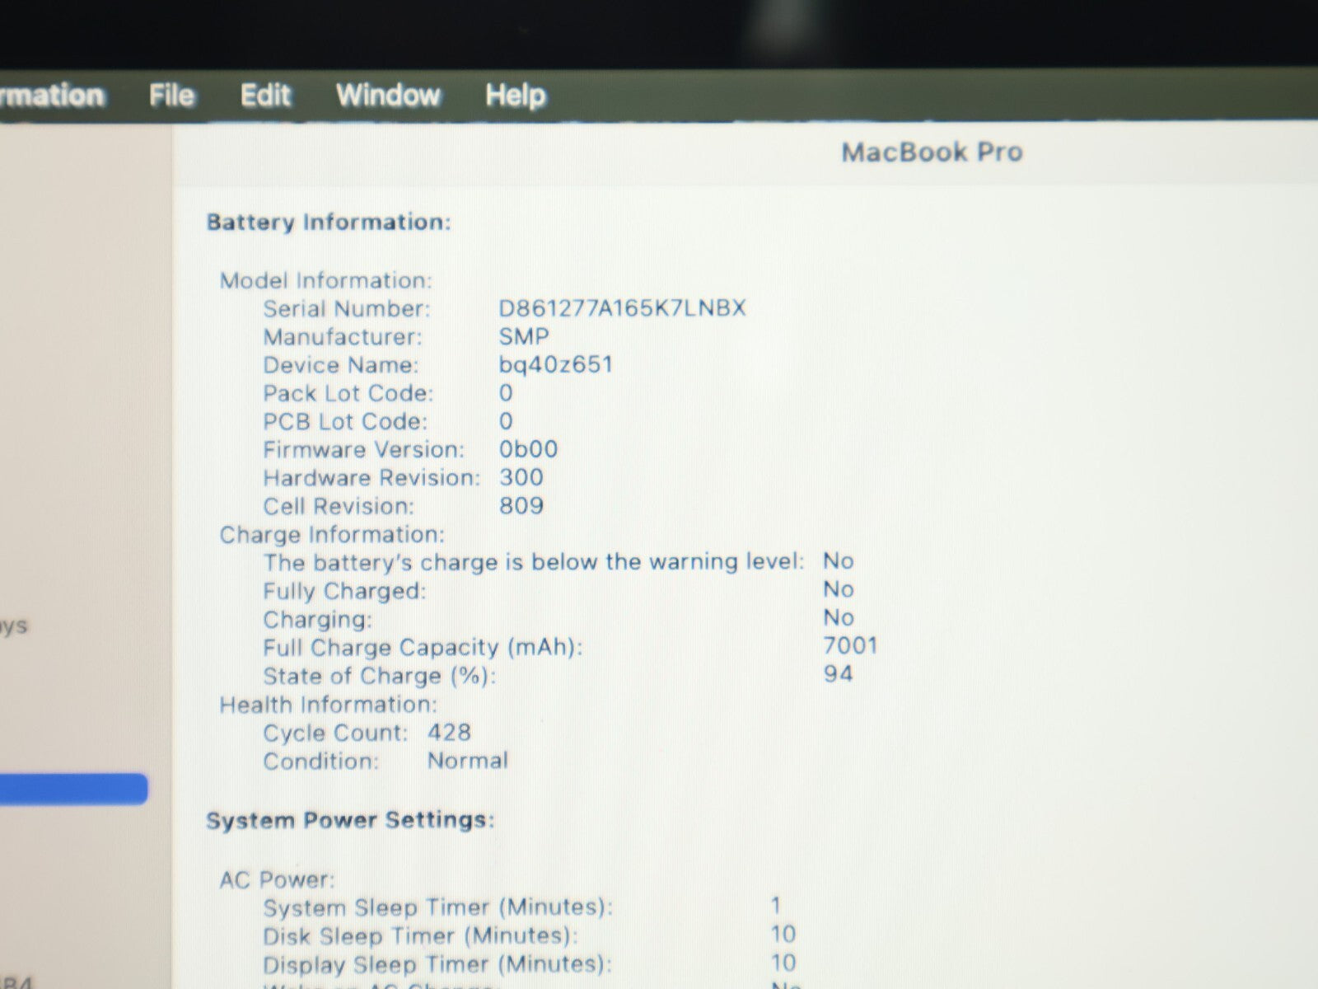Click the Charge Information label
This screenshot has width=1318, height=989.
(332, 535)
